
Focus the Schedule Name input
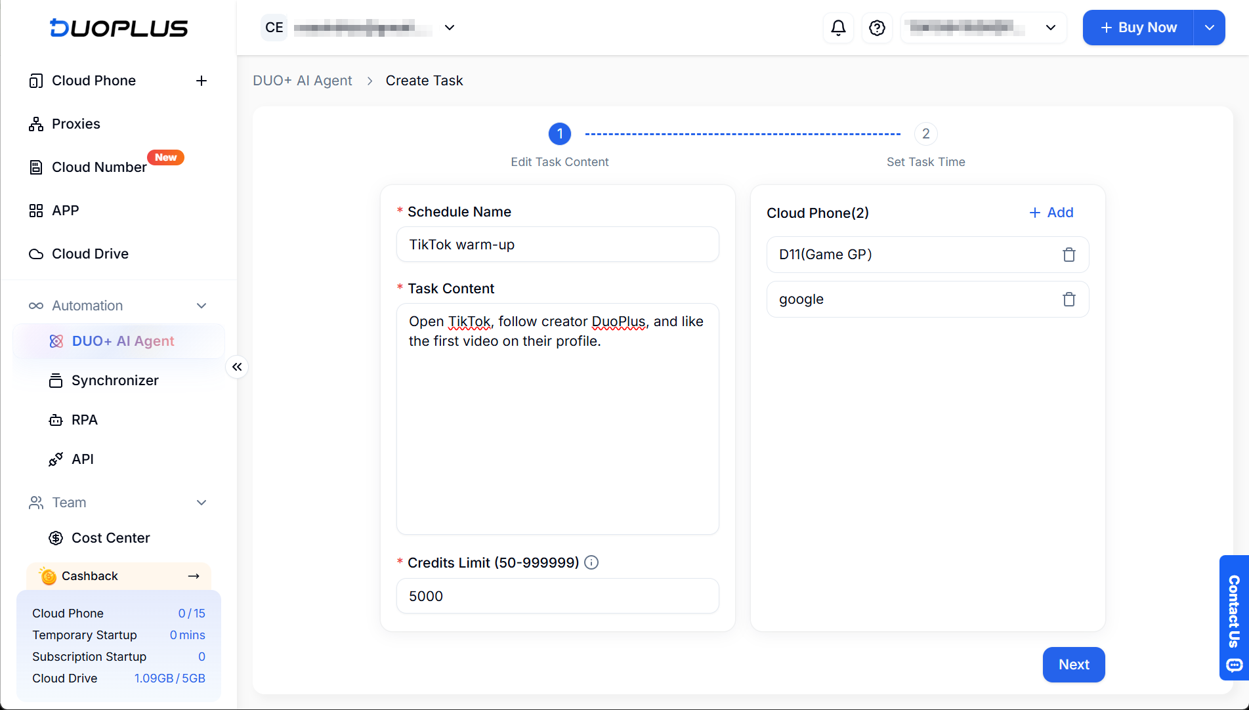(558, 245)
